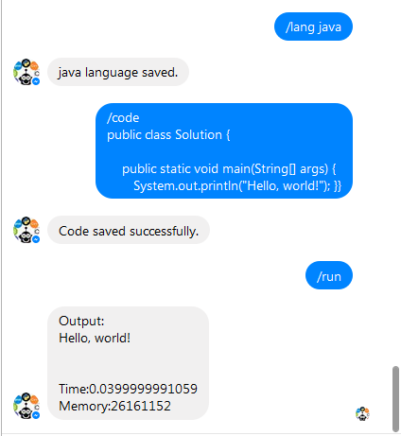Image resolution: width=401 pixels, height=436 pixels.
Task: Click Messenger badge on the Output message avatar
Action: (36, 415)
